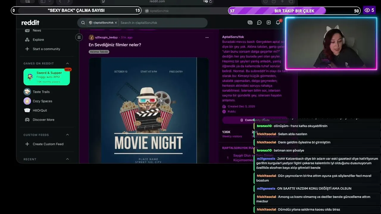
Task: Click frickitsocial's Among us kısmı chat message
Action: pos(317,199)
